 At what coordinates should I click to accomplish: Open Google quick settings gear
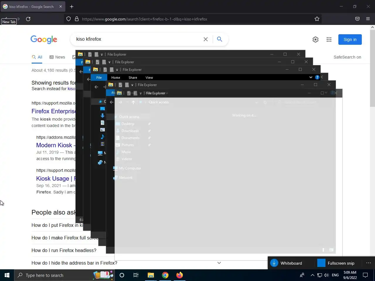316,40
